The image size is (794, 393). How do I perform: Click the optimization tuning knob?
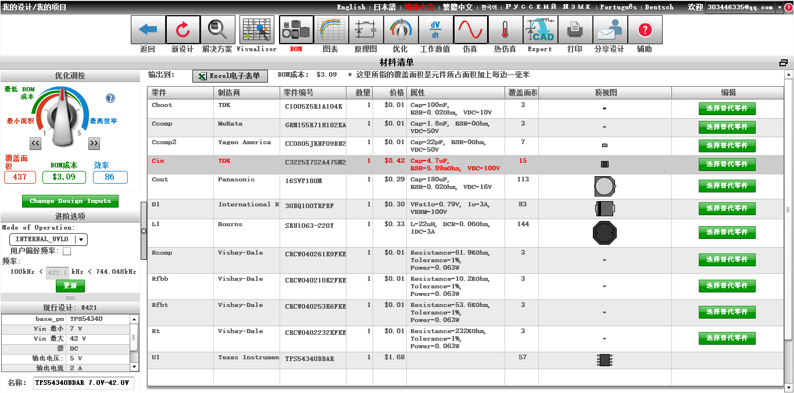62,118
